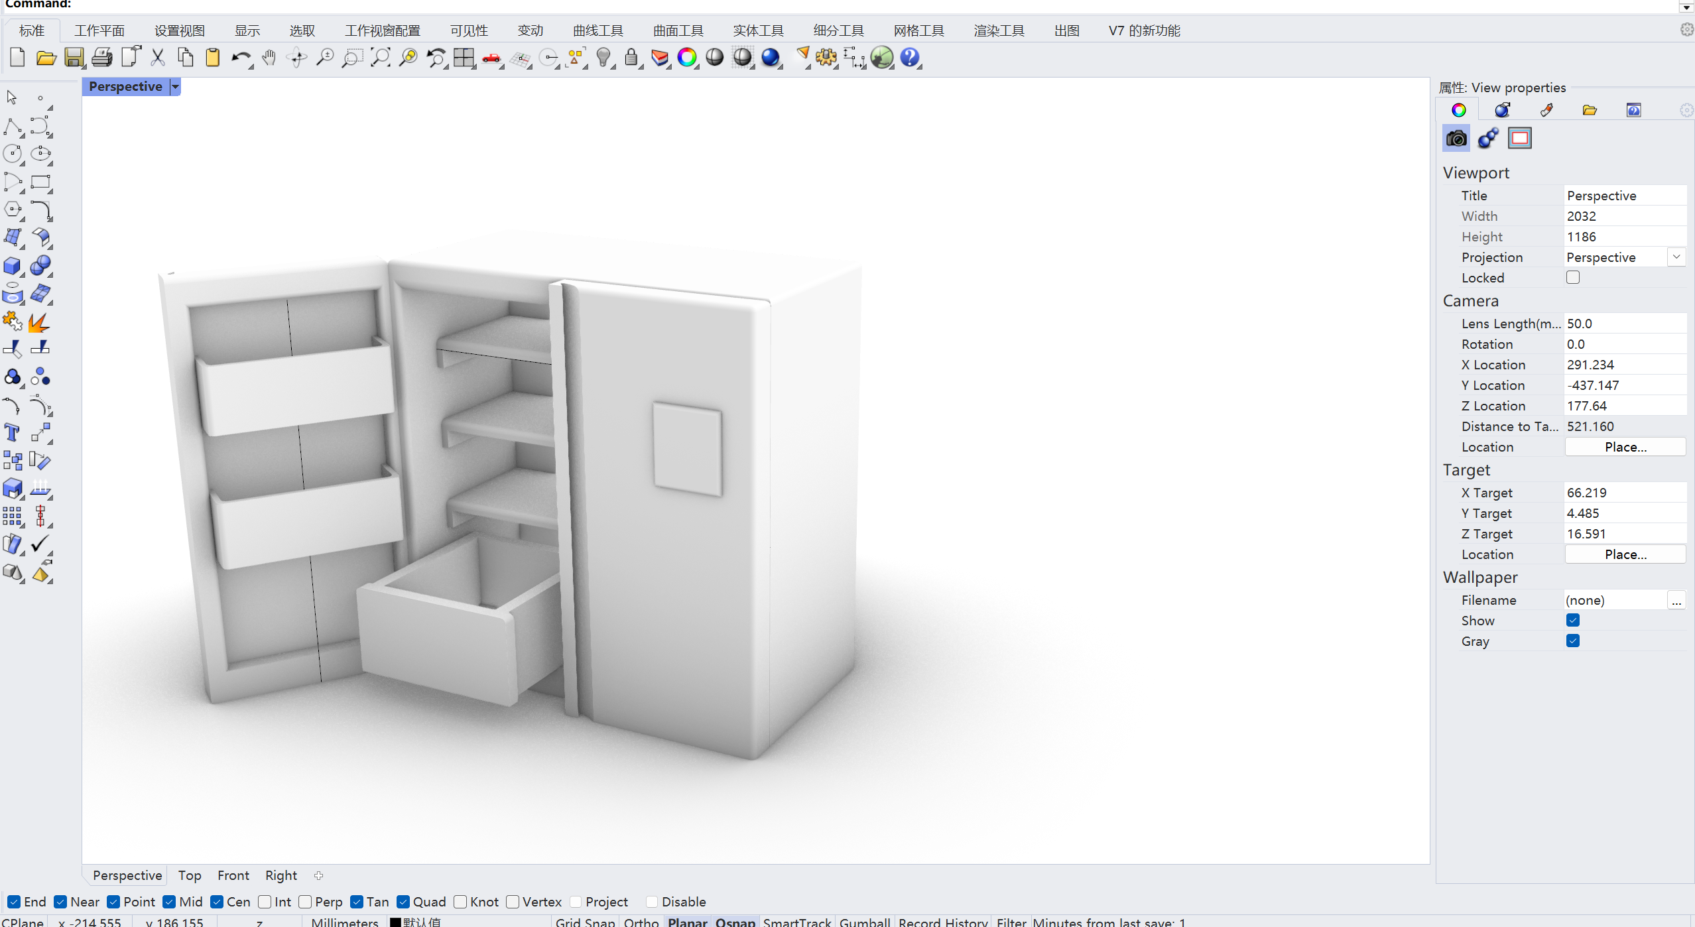Click the light bulb Hide objects icon
The width and height of the screenshot is (1695, 927).
point(603,58)
